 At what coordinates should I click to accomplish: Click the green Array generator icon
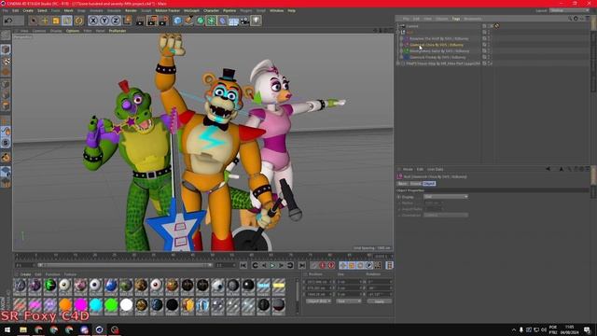212,21
